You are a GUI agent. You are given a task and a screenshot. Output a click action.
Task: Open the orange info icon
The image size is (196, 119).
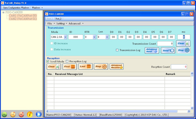tap(30, 114)
